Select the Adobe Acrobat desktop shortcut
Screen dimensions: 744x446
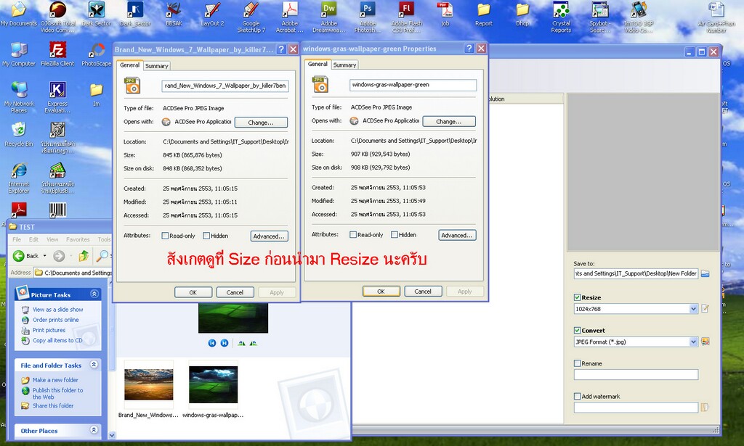pyautogui.click(x=290, y=17)
